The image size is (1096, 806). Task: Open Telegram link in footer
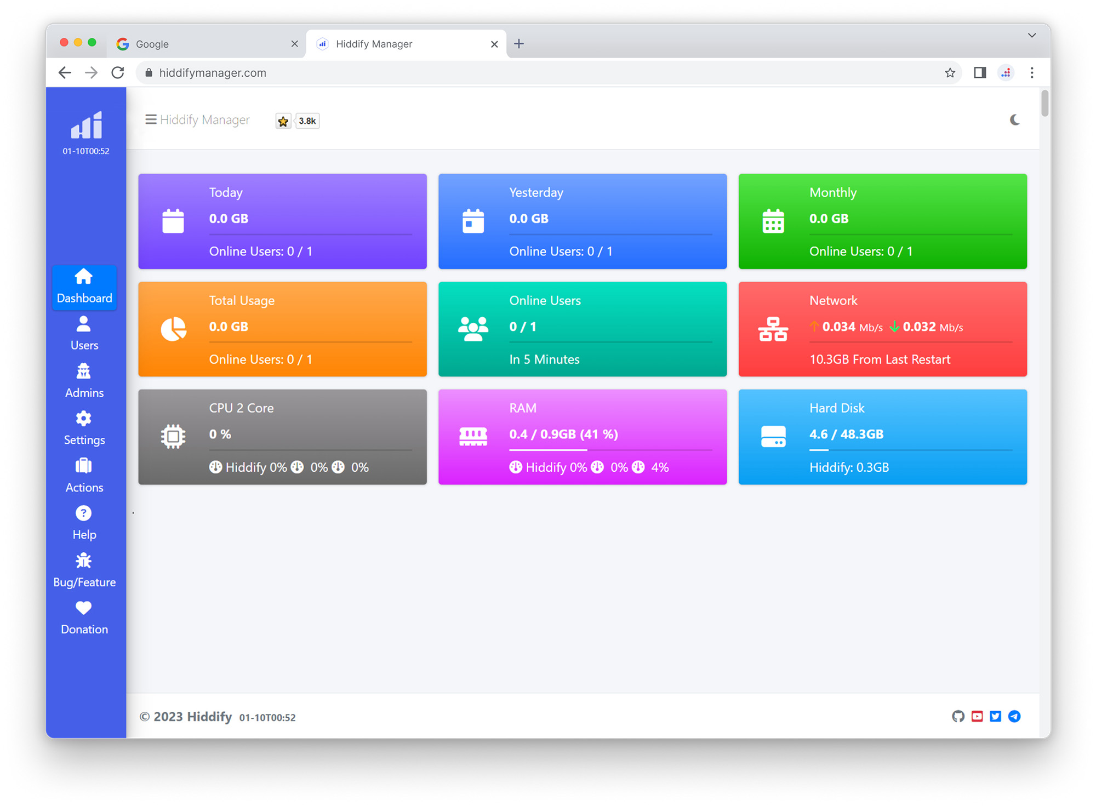(x=1014, y=716)
